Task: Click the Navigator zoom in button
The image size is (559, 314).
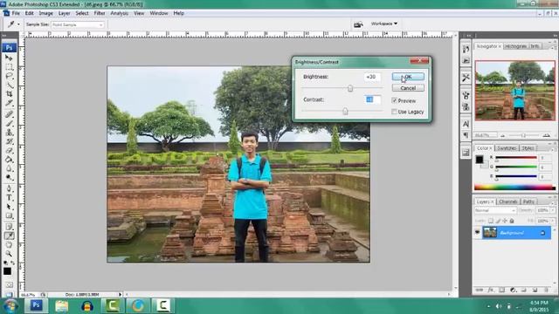Action: coord(546,135)
